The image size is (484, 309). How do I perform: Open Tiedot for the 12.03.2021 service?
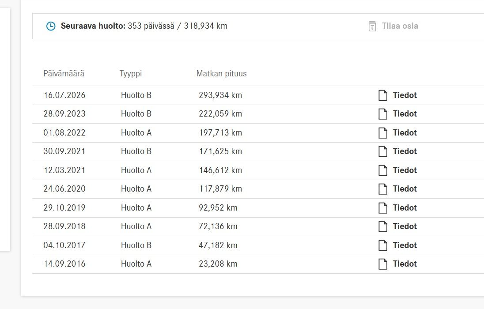[x=405, y=170]
